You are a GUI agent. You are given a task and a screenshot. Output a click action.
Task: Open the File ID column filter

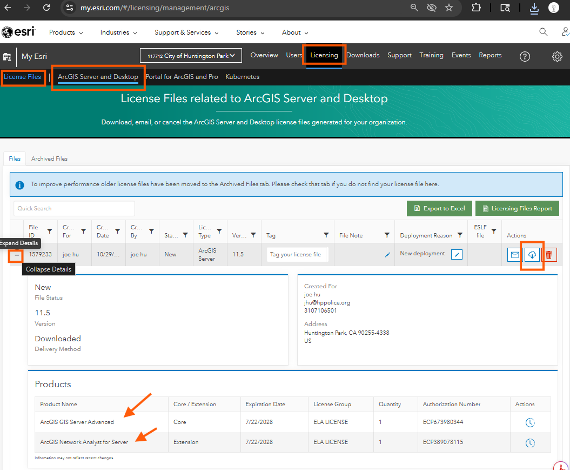point(50,231)
